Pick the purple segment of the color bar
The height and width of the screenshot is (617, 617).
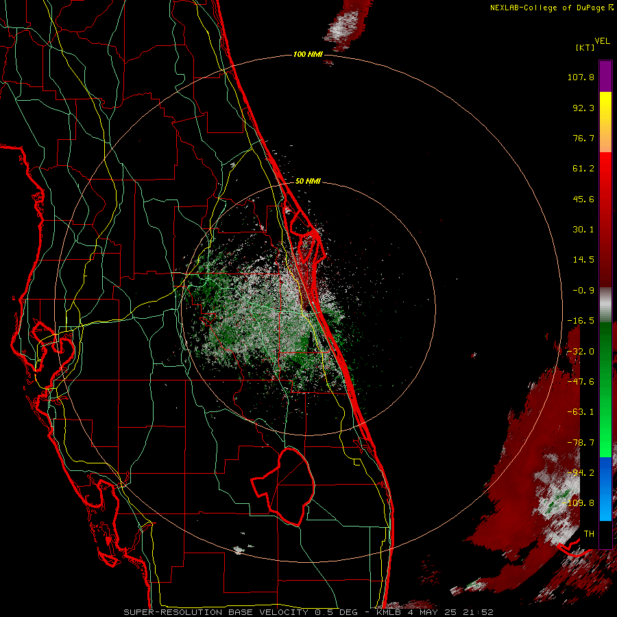pyautogui.click(x=605, y=77)
